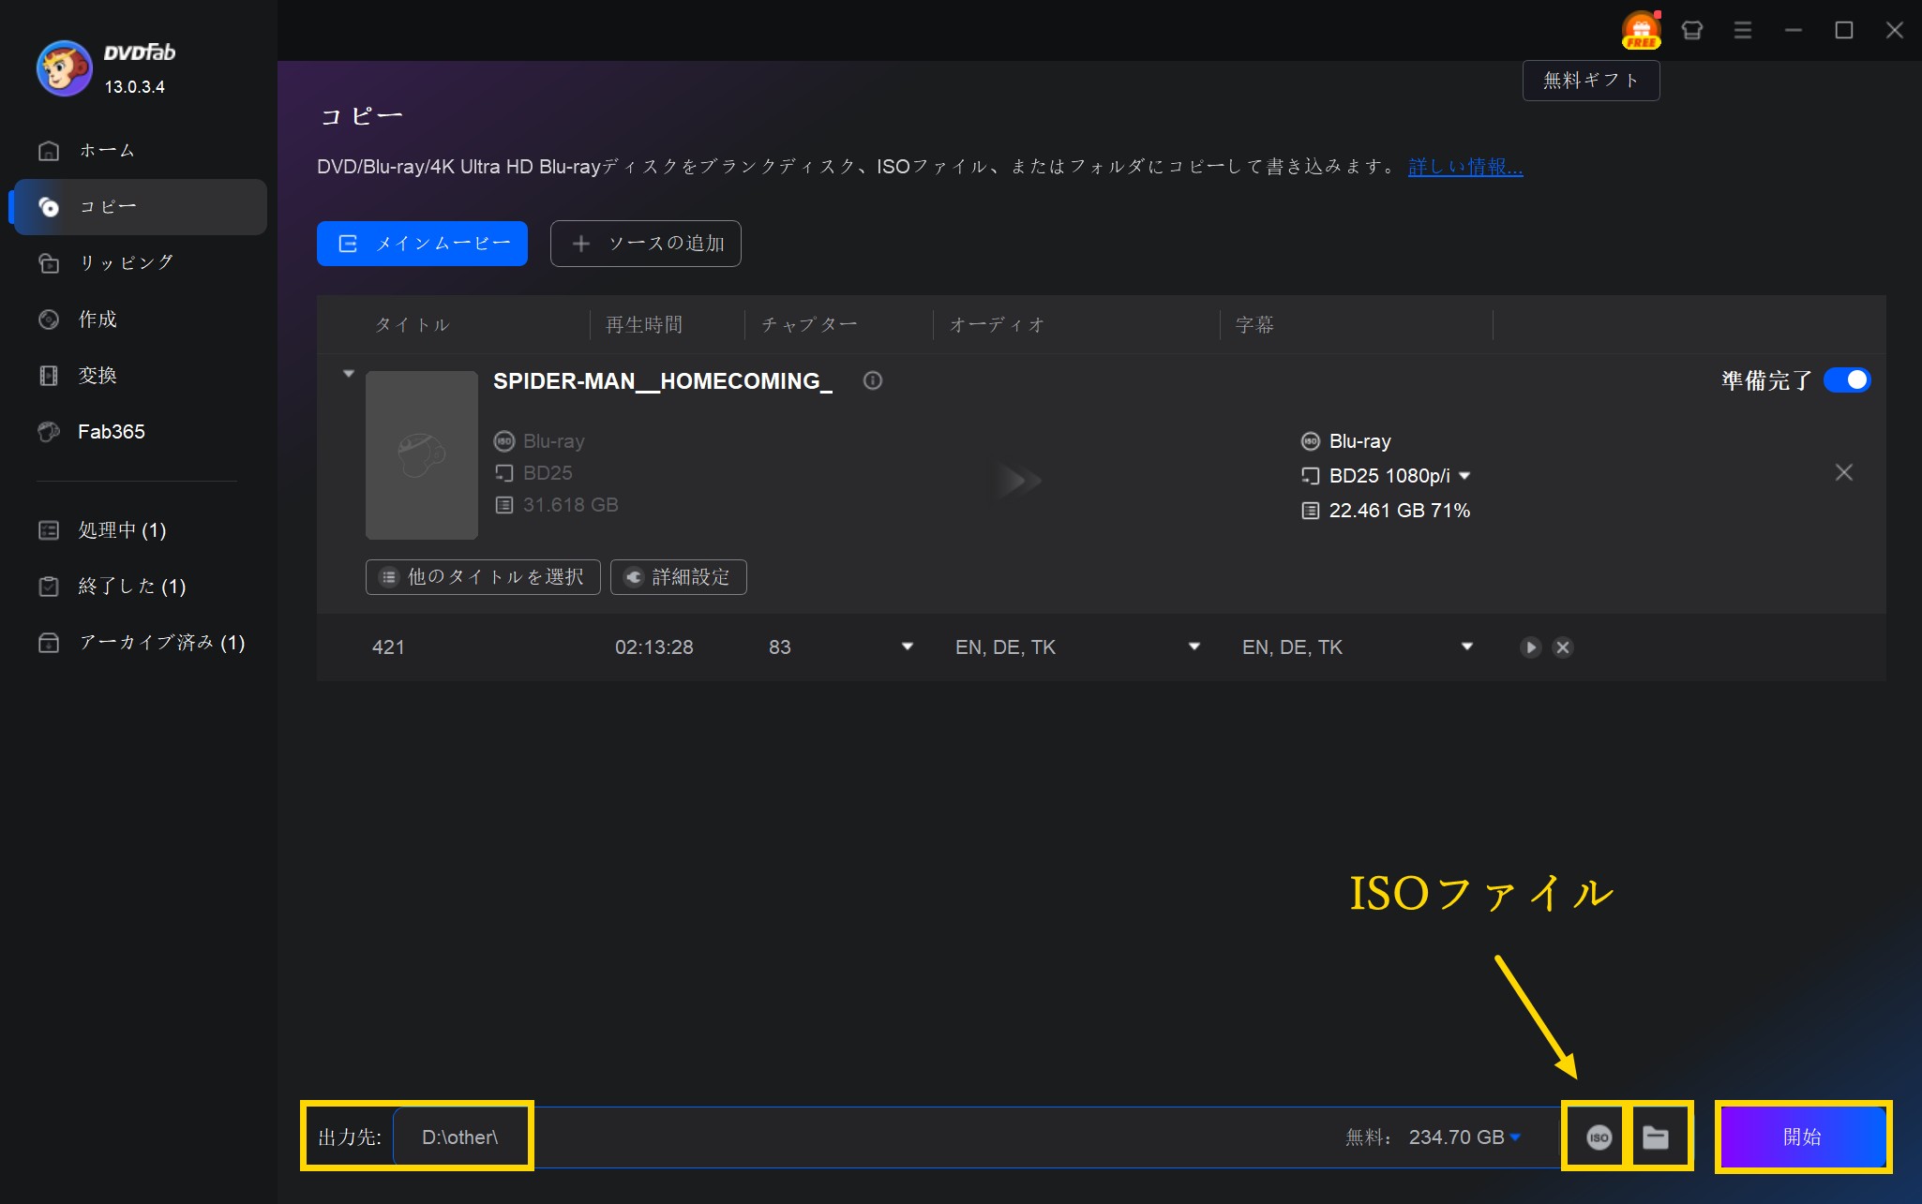Click the 02:13:28 duration cell

pyautogui.click(x=654, y=647)
